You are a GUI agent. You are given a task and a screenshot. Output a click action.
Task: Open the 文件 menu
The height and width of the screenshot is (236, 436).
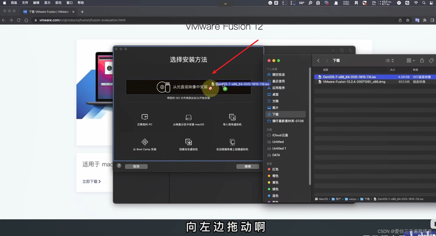click(x=25, y=3)
